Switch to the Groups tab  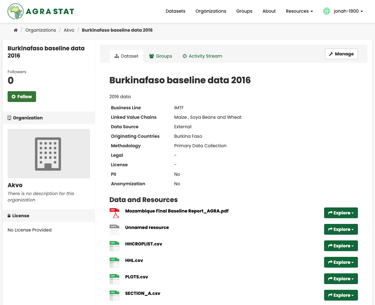(161, 56)
